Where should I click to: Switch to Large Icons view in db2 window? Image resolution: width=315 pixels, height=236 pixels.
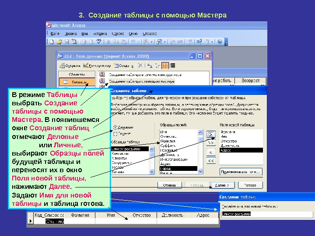coord(150,66)
